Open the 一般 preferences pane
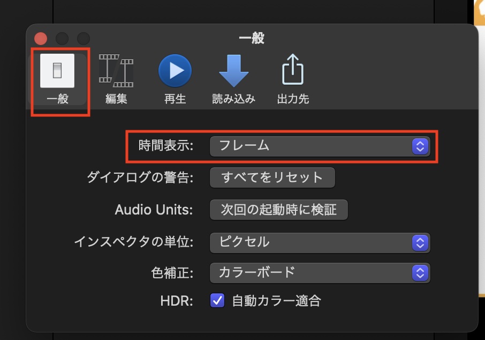 [x=57, y=79]
